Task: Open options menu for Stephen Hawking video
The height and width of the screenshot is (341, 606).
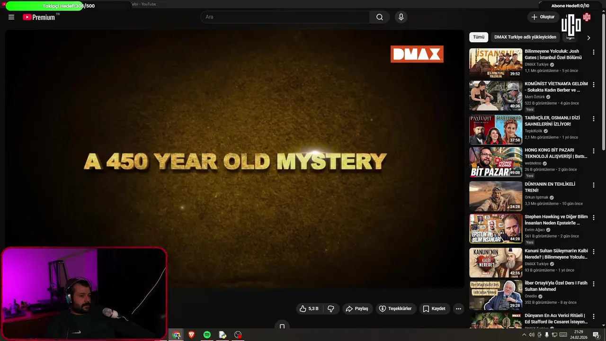Action: pyautogui.click(x=594, y=217)
